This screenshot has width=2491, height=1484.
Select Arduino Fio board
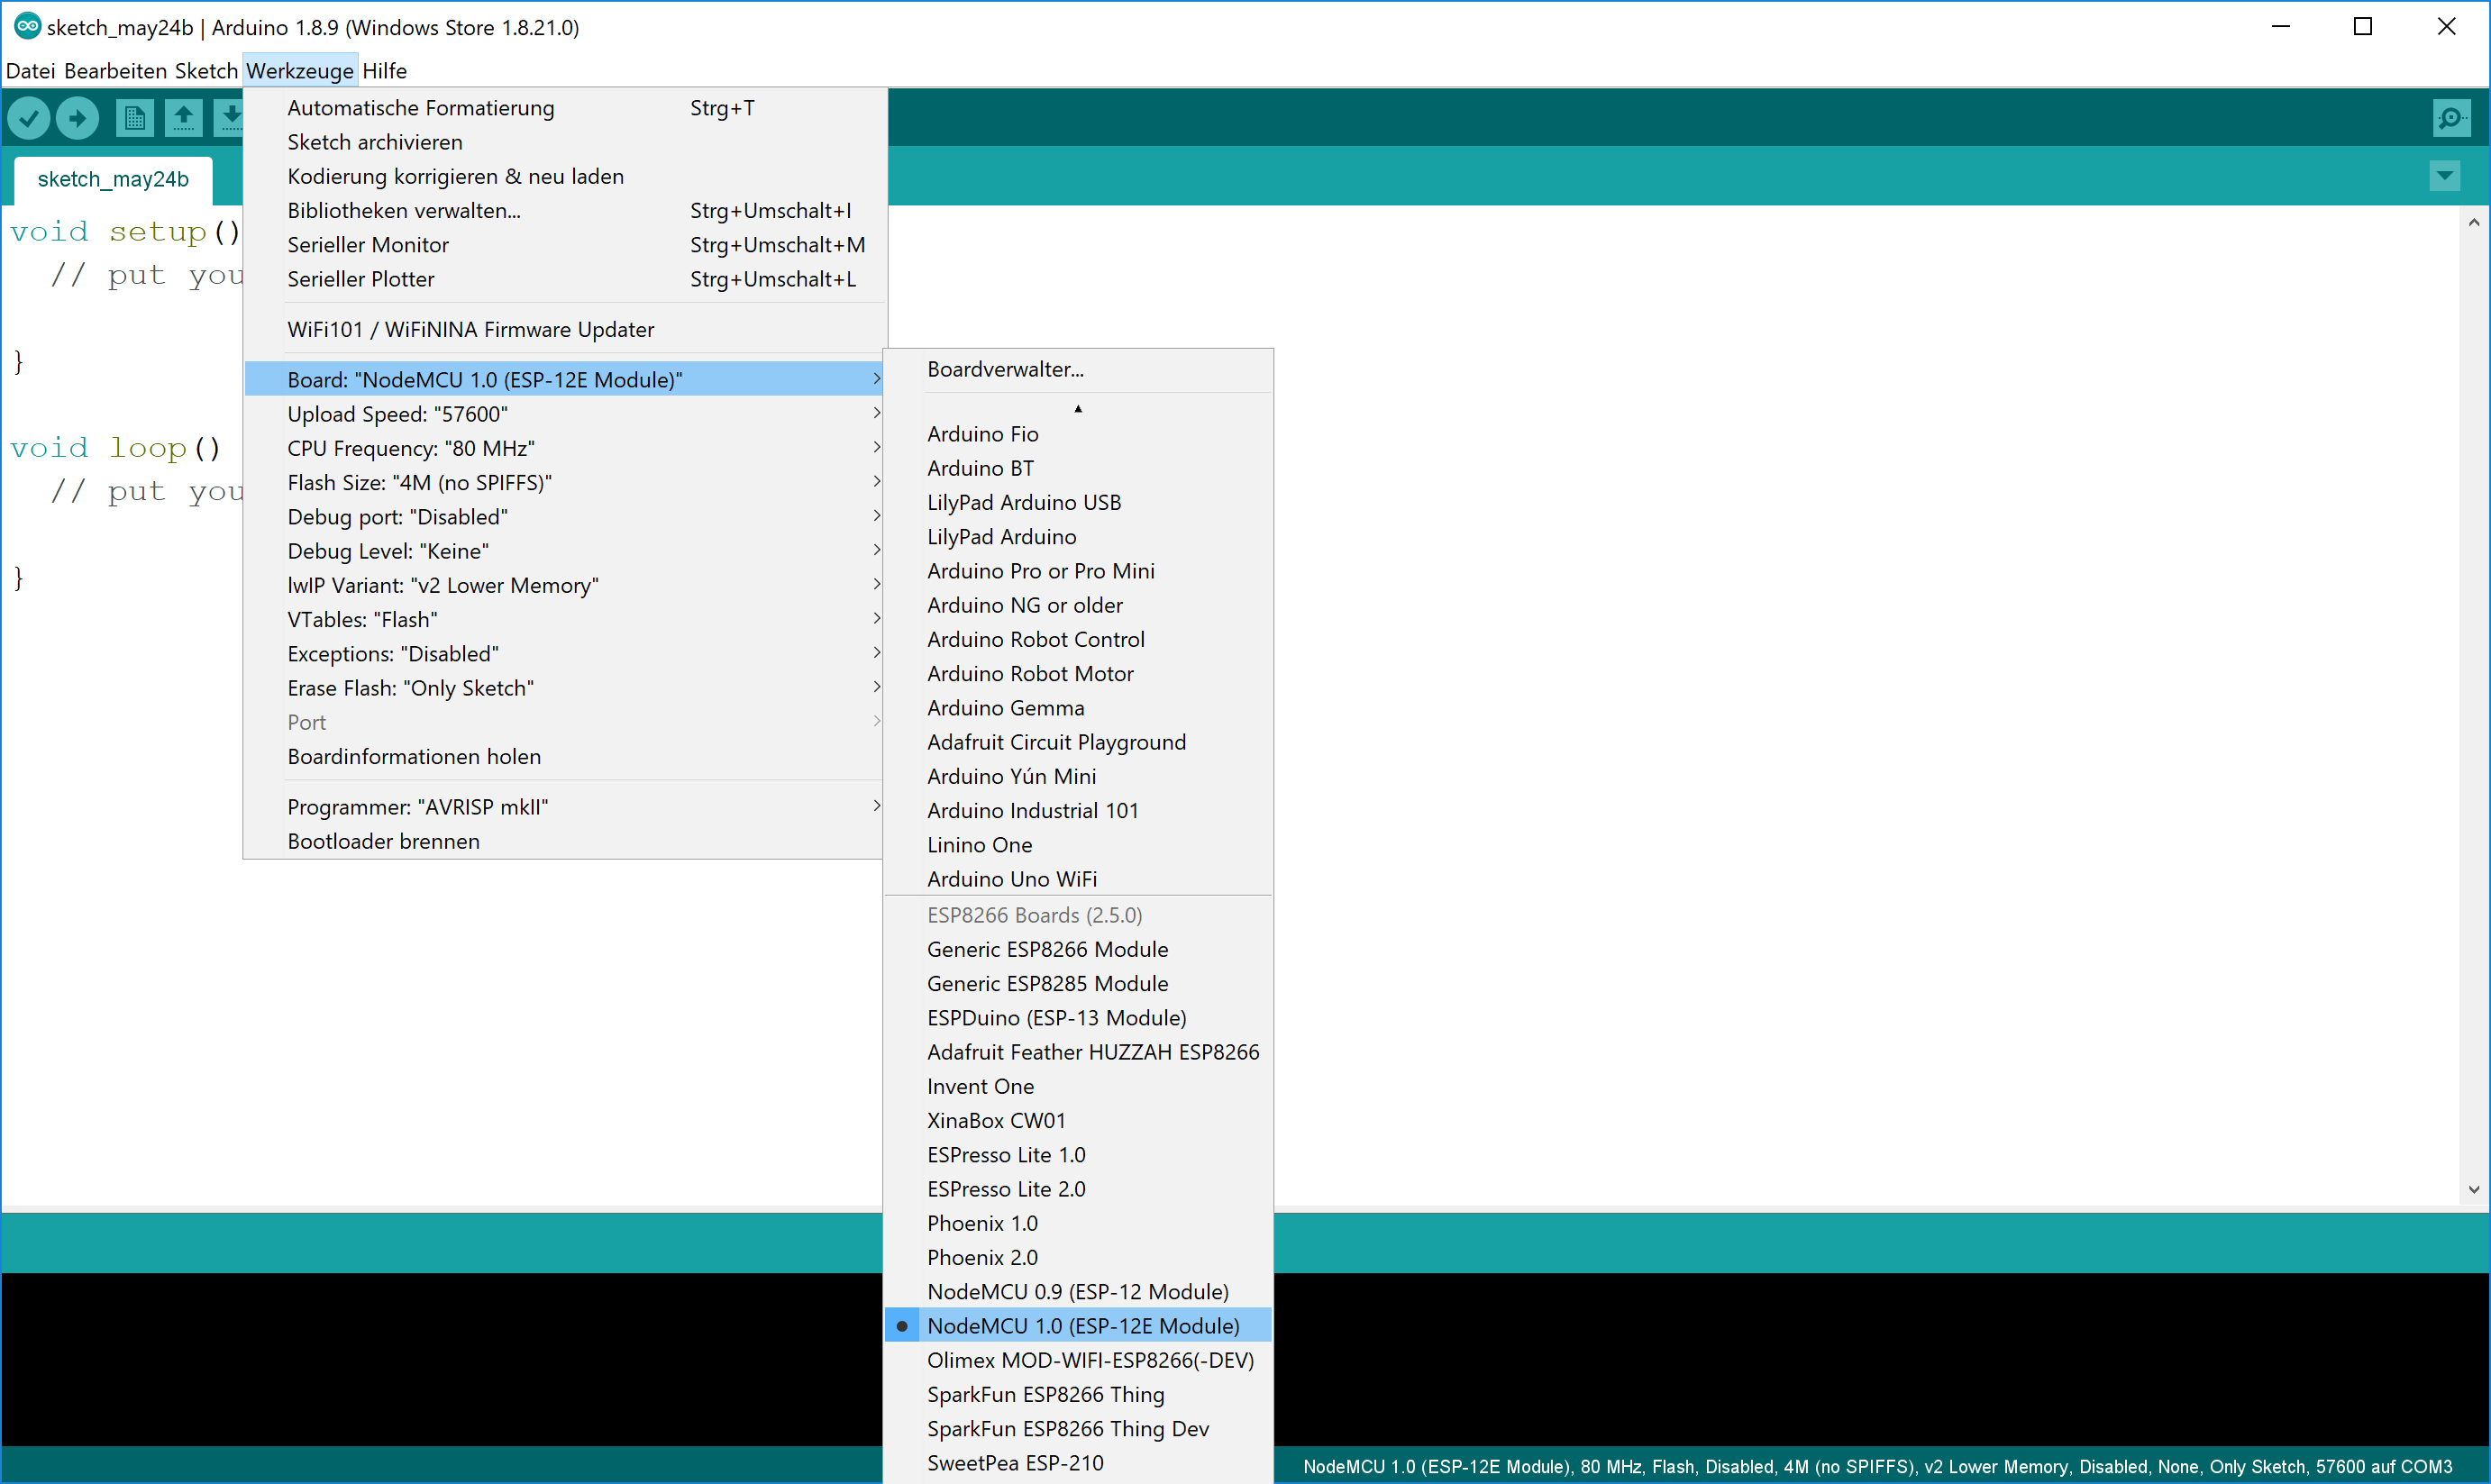coord(1078,433)
